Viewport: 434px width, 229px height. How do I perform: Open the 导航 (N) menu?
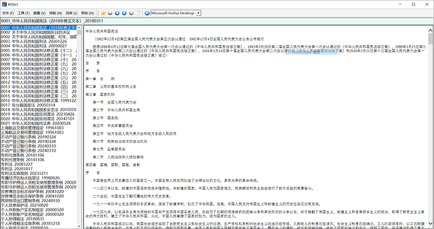pyautogui.click(x=55, y=13)
